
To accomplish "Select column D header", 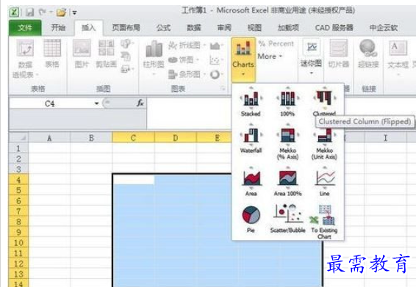I will click(175, 138).
